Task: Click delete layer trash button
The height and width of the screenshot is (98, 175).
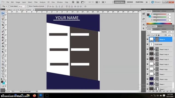Action: pos(171,91)
